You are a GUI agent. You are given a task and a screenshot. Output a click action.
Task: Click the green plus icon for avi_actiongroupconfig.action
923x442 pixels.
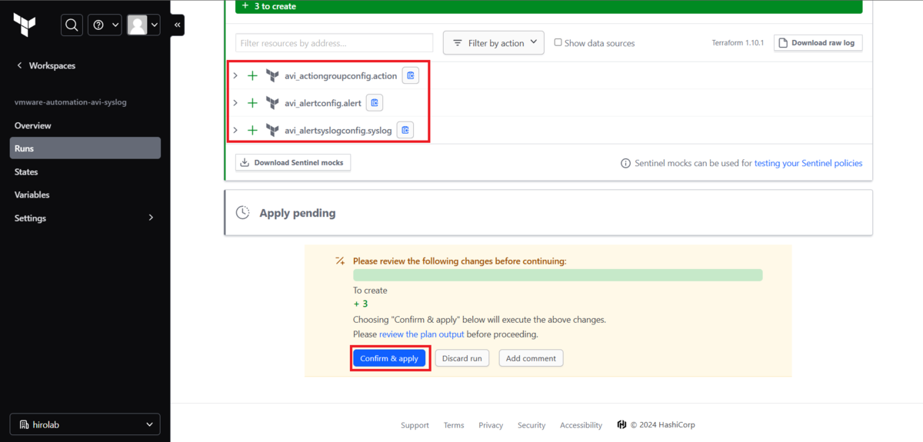coord(252,75)
